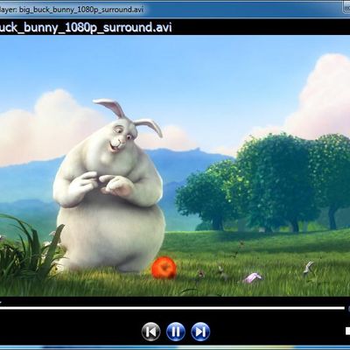The image size is (350, 350).
Task: Skip to the next track
Action: (200, 332)
